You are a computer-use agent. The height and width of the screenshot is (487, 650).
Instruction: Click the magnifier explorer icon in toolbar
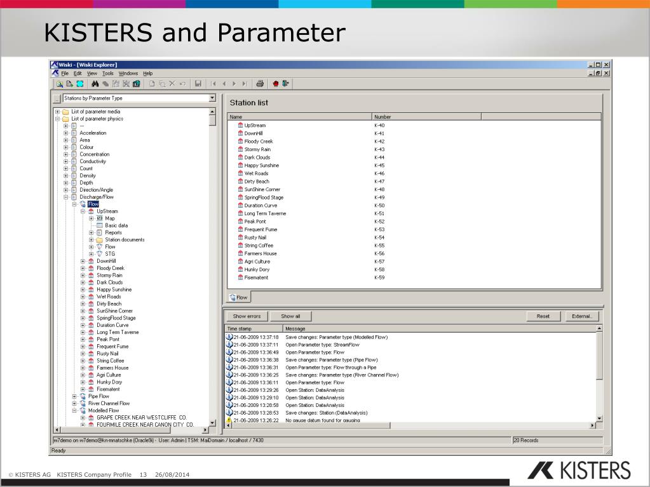[x=60, y=84]
